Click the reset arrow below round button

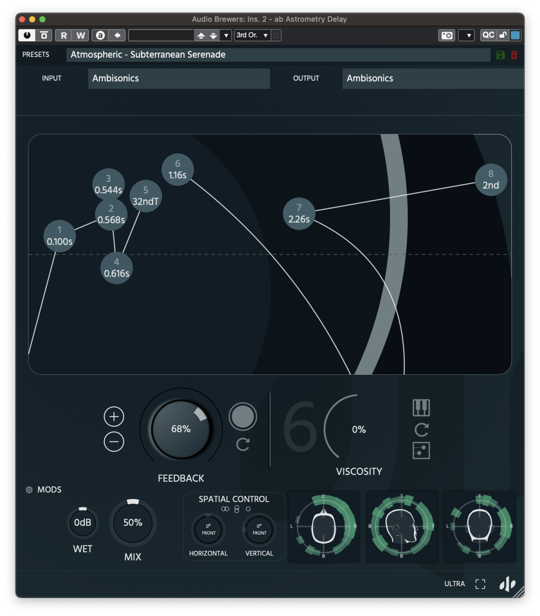(243, 445)
